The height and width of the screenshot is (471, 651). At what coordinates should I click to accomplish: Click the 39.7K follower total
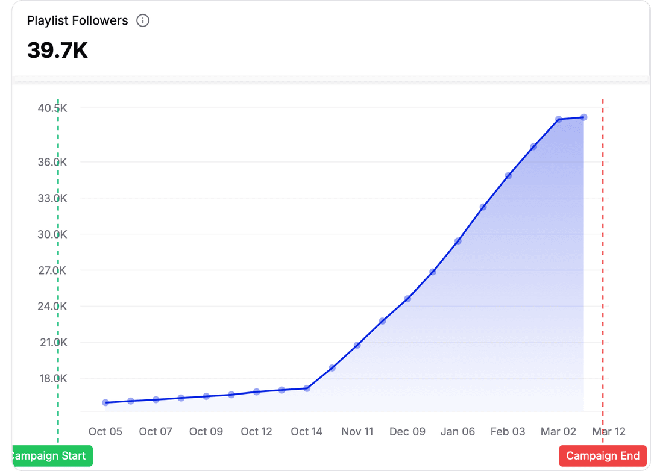[x=58, y=51]
